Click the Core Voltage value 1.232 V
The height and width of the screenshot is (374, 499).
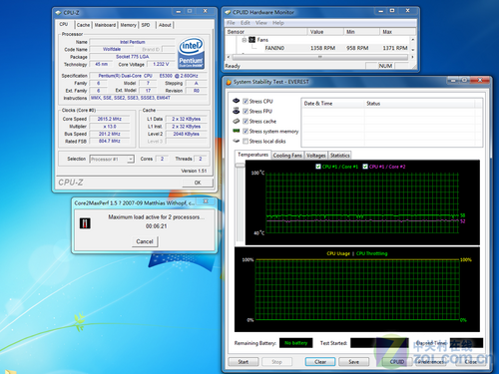point(161,64)
